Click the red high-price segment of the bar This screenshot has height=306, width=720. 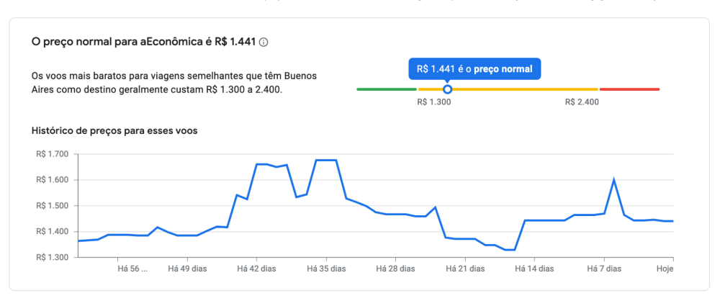[629, 89]
